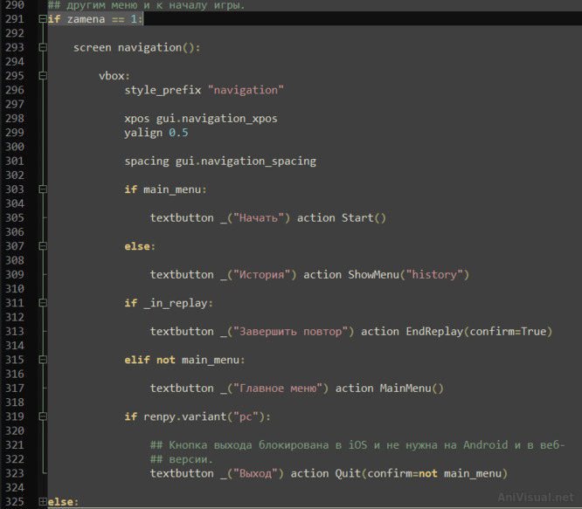Click the "История" string
The height and width of the screenshot is (509, 582).
click(x=261, y=275)
